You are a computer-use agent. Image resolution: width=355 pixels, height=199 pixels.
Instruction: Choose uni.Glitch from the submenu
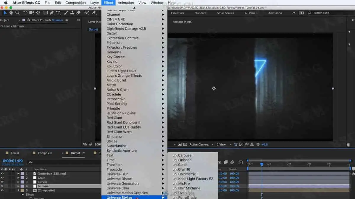(x=180, y=165)
